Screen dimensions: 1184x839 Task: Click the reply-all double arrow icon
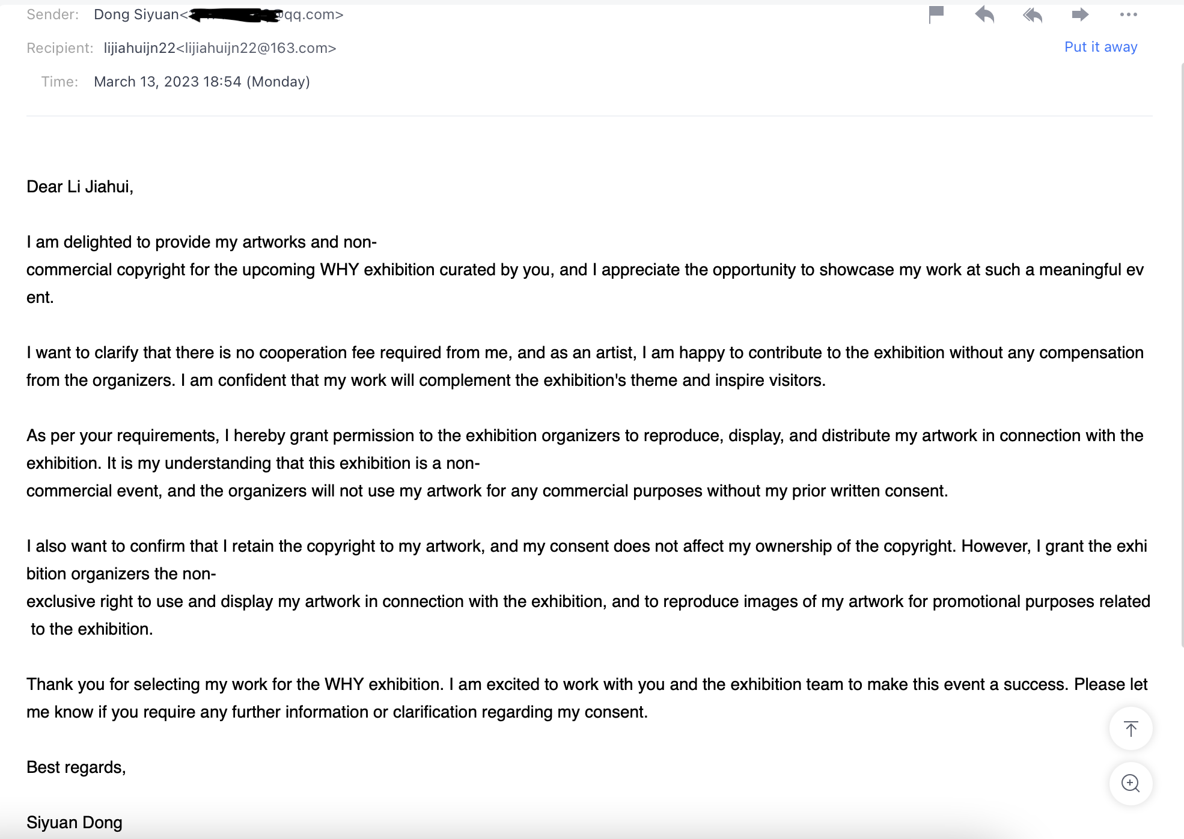(x=1033, y=14)
